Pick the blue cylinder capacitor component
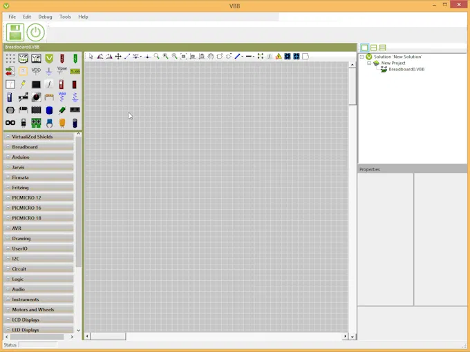470x352 pixels. point(49,110)
